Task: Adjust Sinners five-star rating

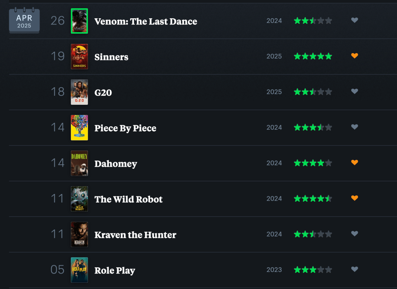Action: [313, 56]
